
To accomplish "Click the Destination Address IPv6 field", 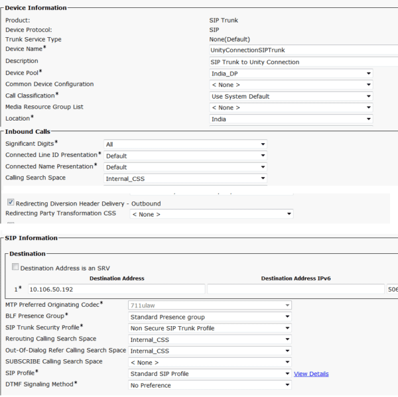I will point(295,290).
